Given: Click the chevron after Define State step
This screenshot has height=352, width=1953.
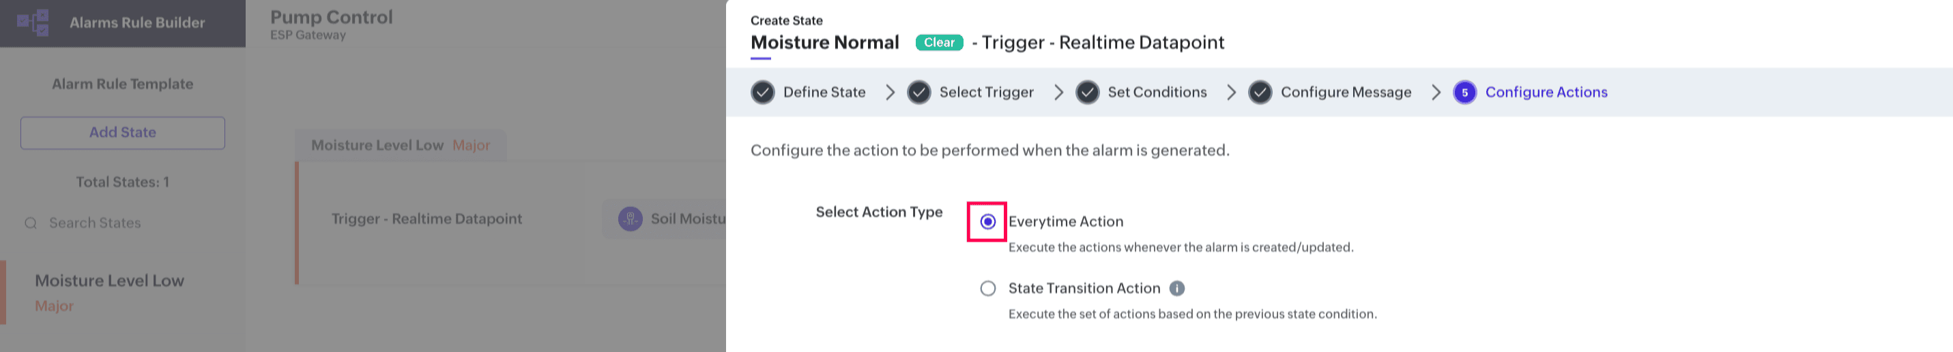Looking at the screenshot, I should click(890, 93).
